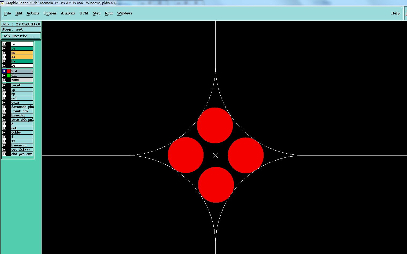Image resolution: width=407 pixels, height=254 pixels.
Task: Select the layer name 'ts'
Action: (x=22, y=48)
